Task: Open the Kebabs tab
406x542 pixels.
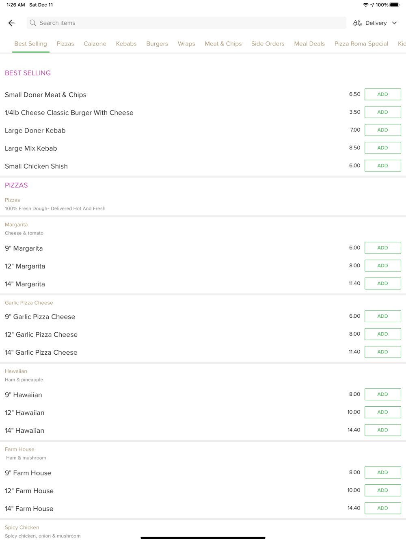Action: click(x=126, y=44)
